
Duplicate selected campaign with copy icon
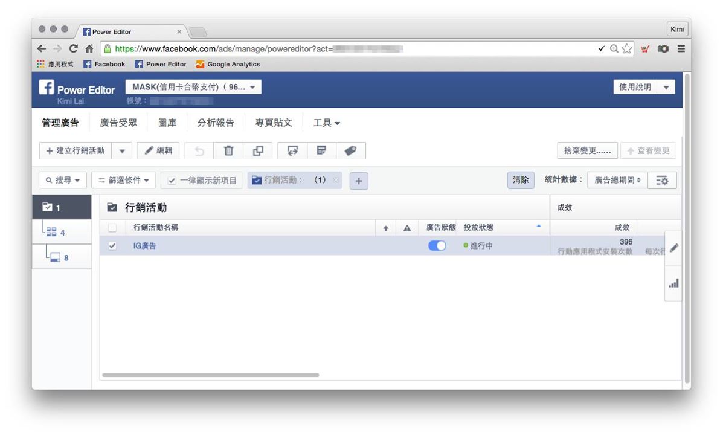pos(258,151)
